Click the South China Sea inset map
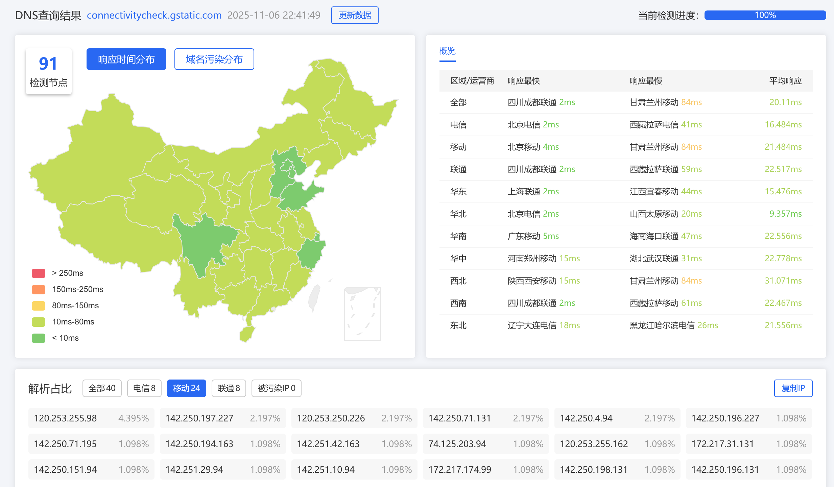Screen dimensions: 834x487 pos(362,314)
